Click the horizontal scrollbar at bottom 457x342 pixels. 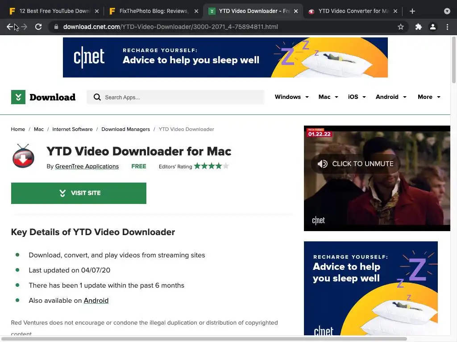click(x=204, y=339)
